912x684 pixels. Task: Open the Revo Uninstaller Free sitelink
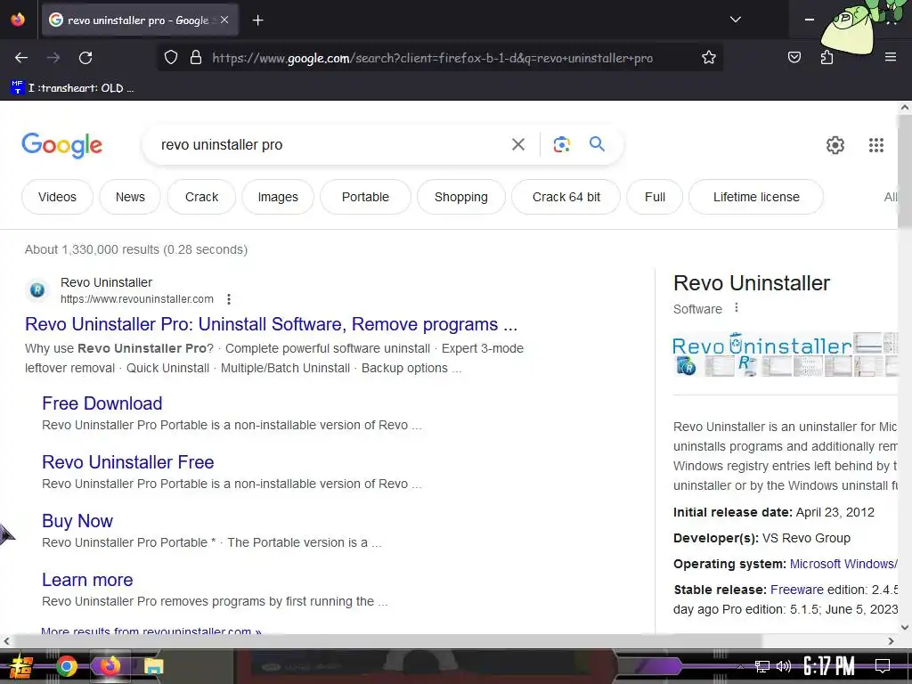click(128, 462)
